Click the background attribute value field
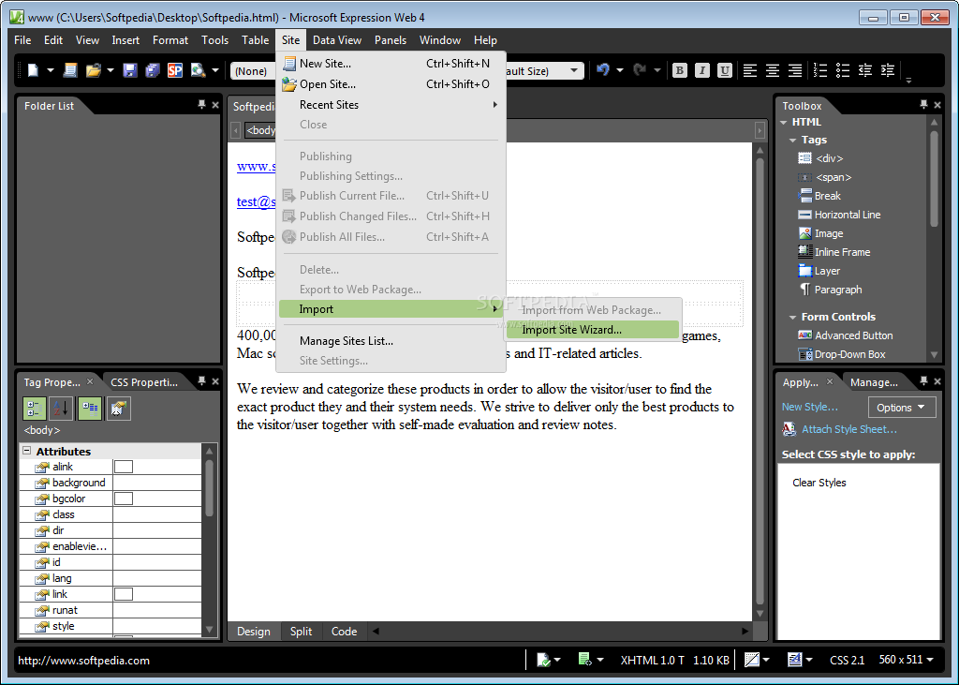Viewport: 959px width, 685px height. tap(157, 483)
